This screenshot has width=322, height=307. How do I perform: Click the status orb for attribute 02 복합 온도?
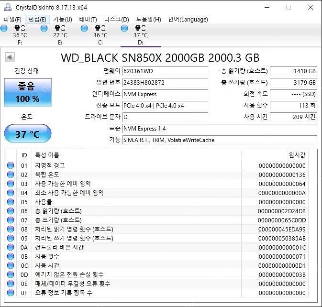[x=11, y=175]
